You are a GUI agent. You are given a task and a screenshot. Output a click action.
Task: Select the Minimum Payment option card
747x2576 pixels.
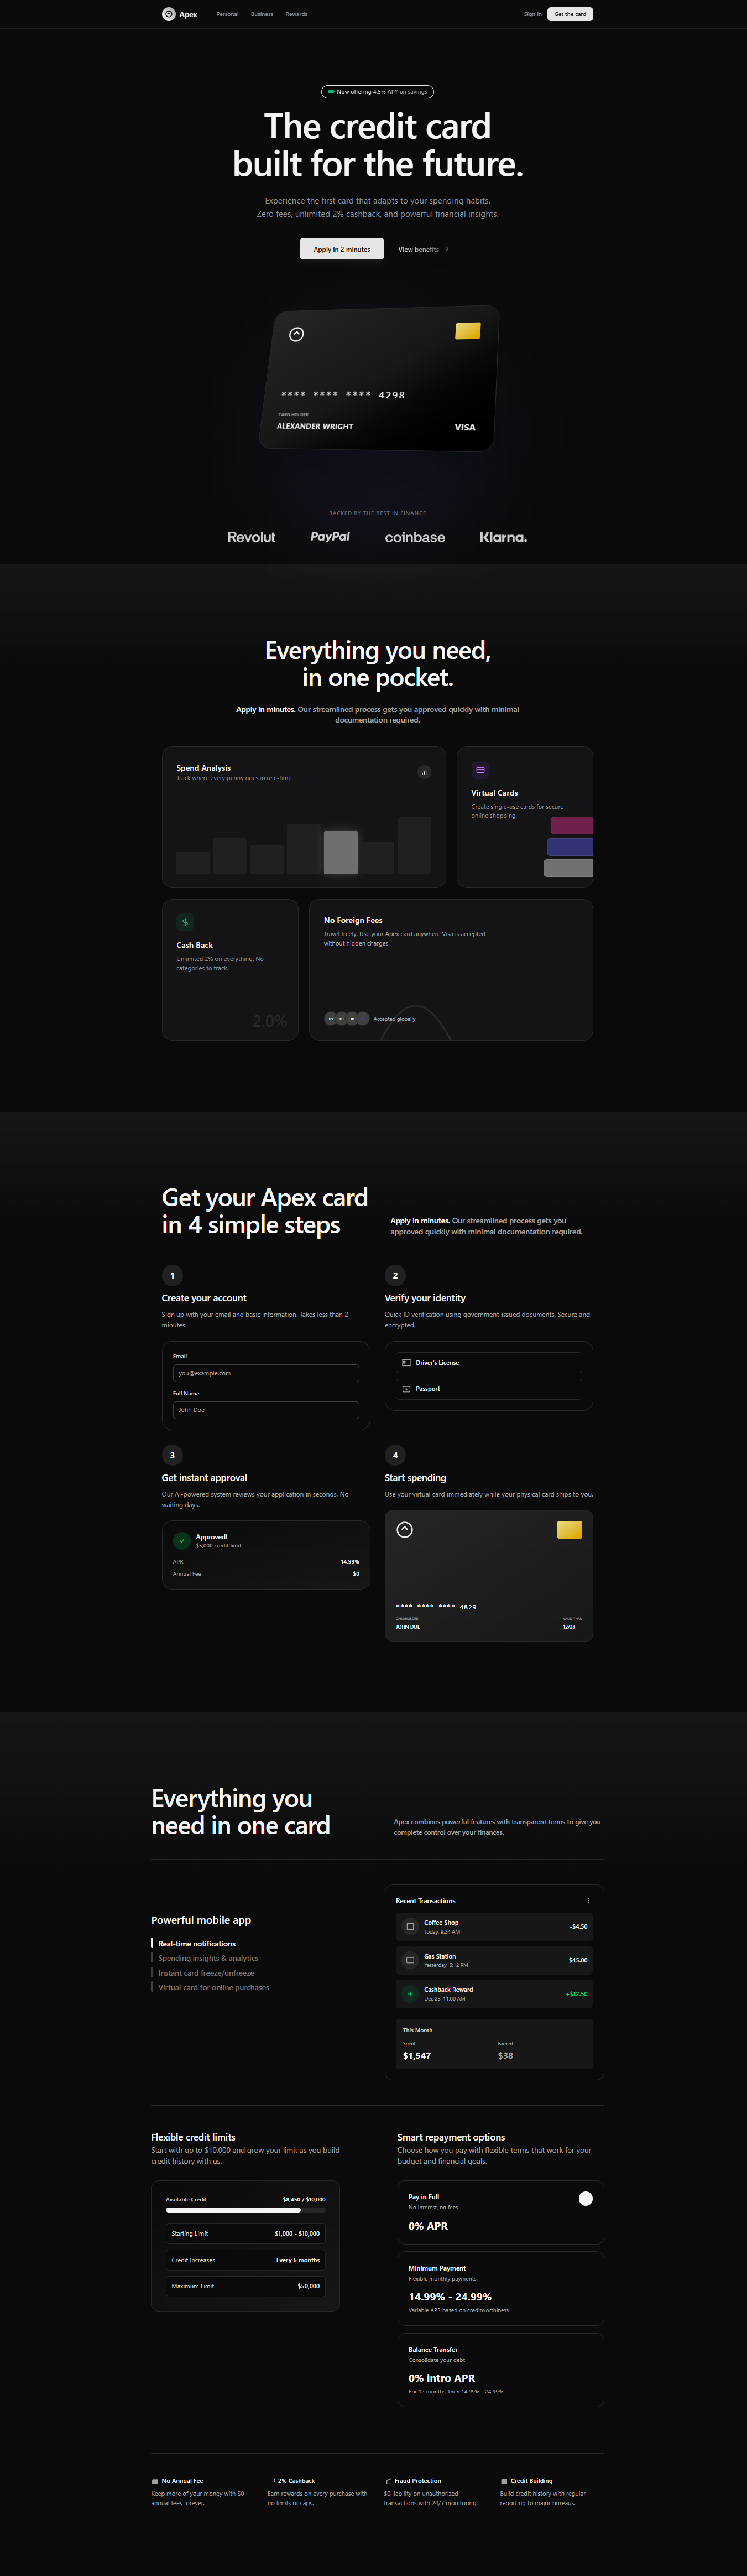coord(500,2288)
